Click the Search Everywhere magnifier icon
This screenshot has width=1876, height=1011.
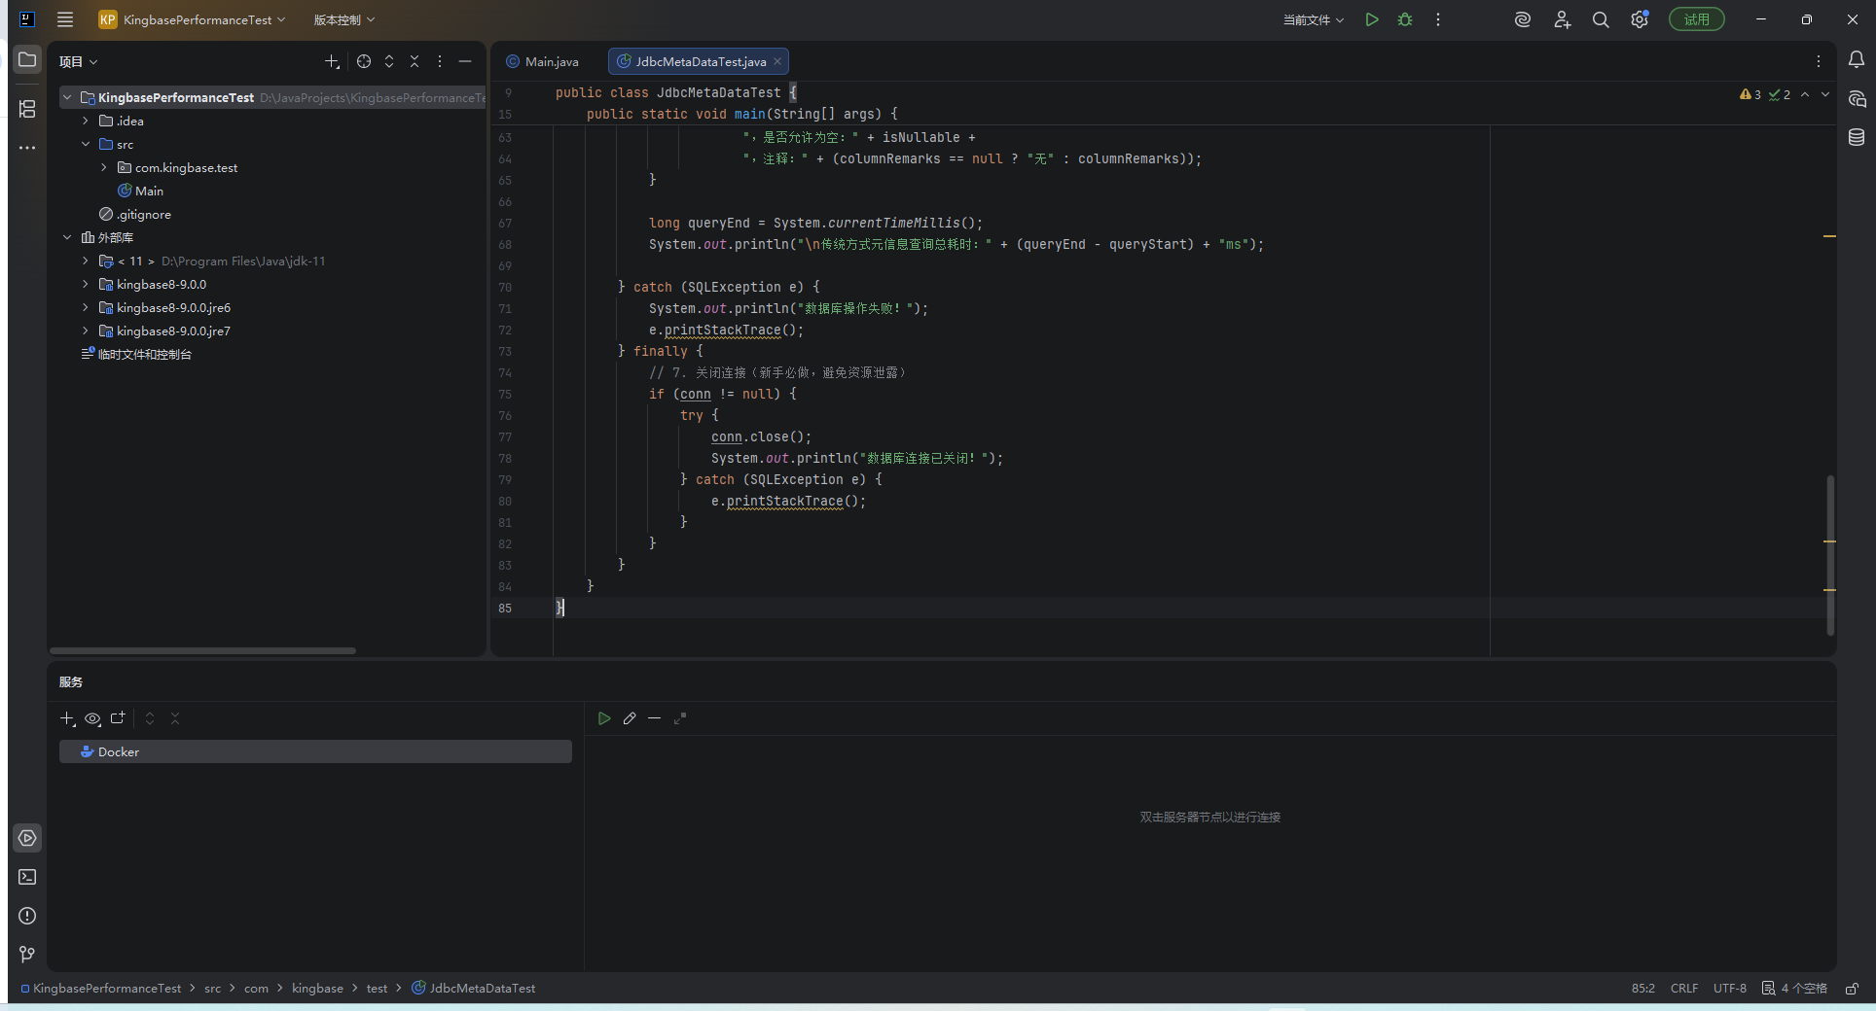click(x=1601, y=19)
